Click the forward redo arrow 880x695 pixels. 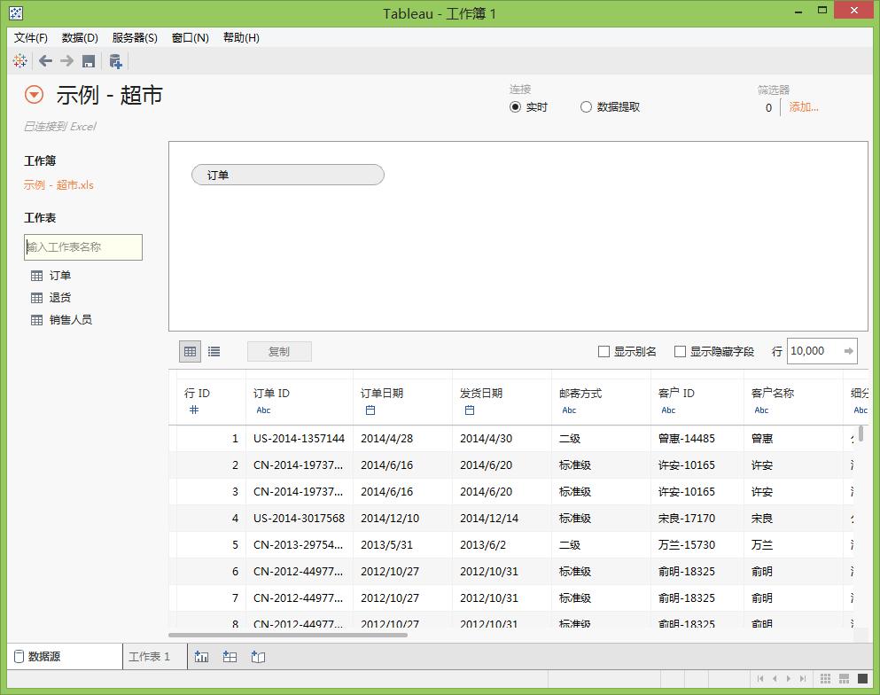click(66, 61)
